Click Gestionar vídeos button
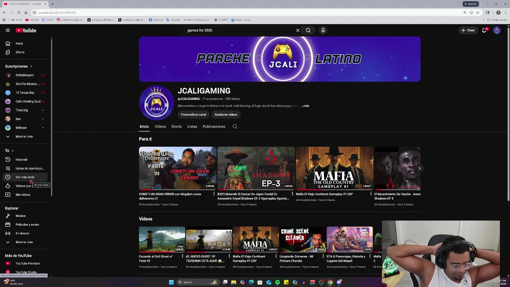 [226, 114]
